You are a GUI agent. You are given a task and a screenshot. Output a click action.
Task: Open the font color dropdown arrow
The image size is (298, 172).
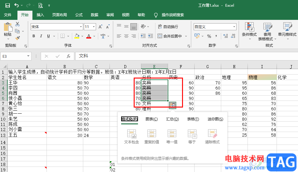[x=94, y=36]
